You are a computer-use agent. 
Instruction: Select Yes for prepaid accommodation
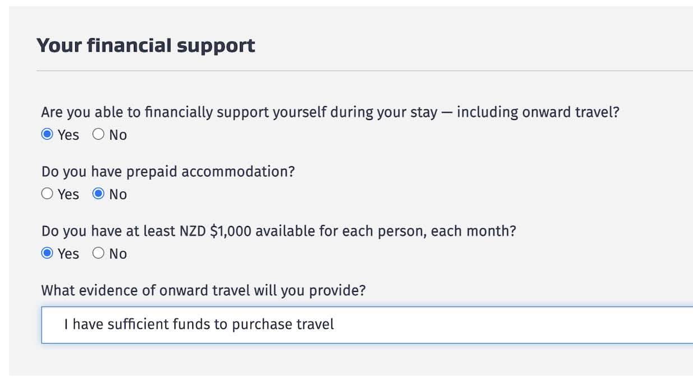tap(47, 194)
